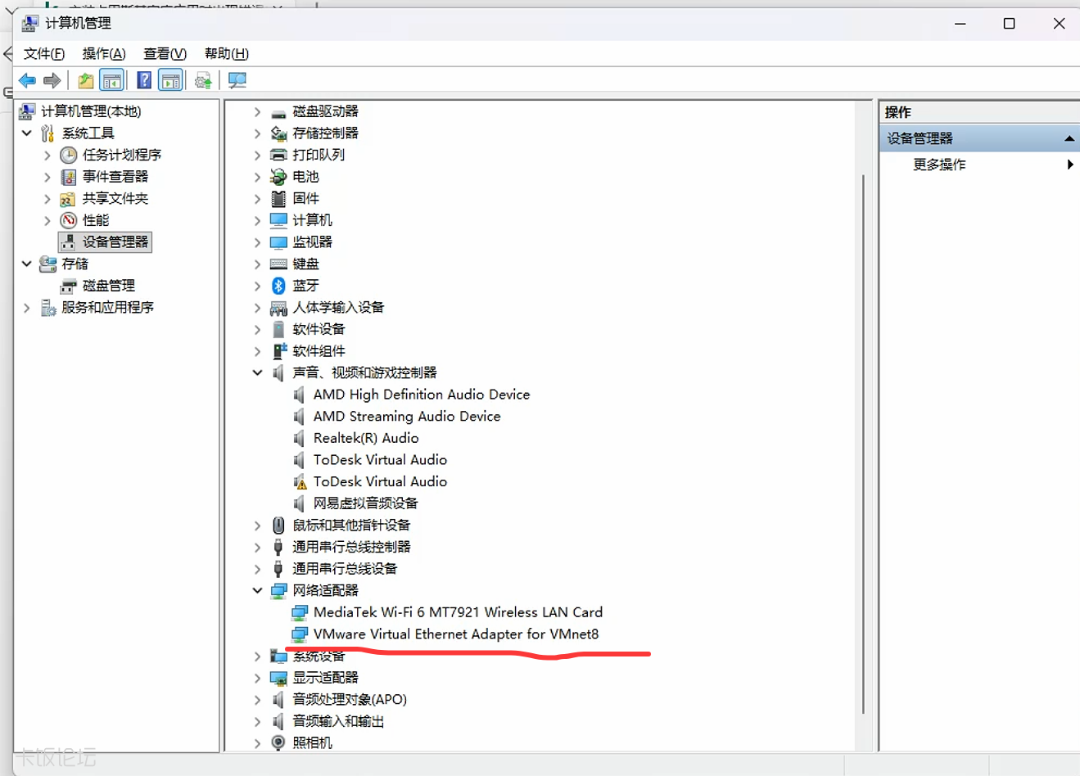This screenshot has width=1080, height=776.
Task: Select Realtek(R) Audio device
Action: (x=366, y=438)
